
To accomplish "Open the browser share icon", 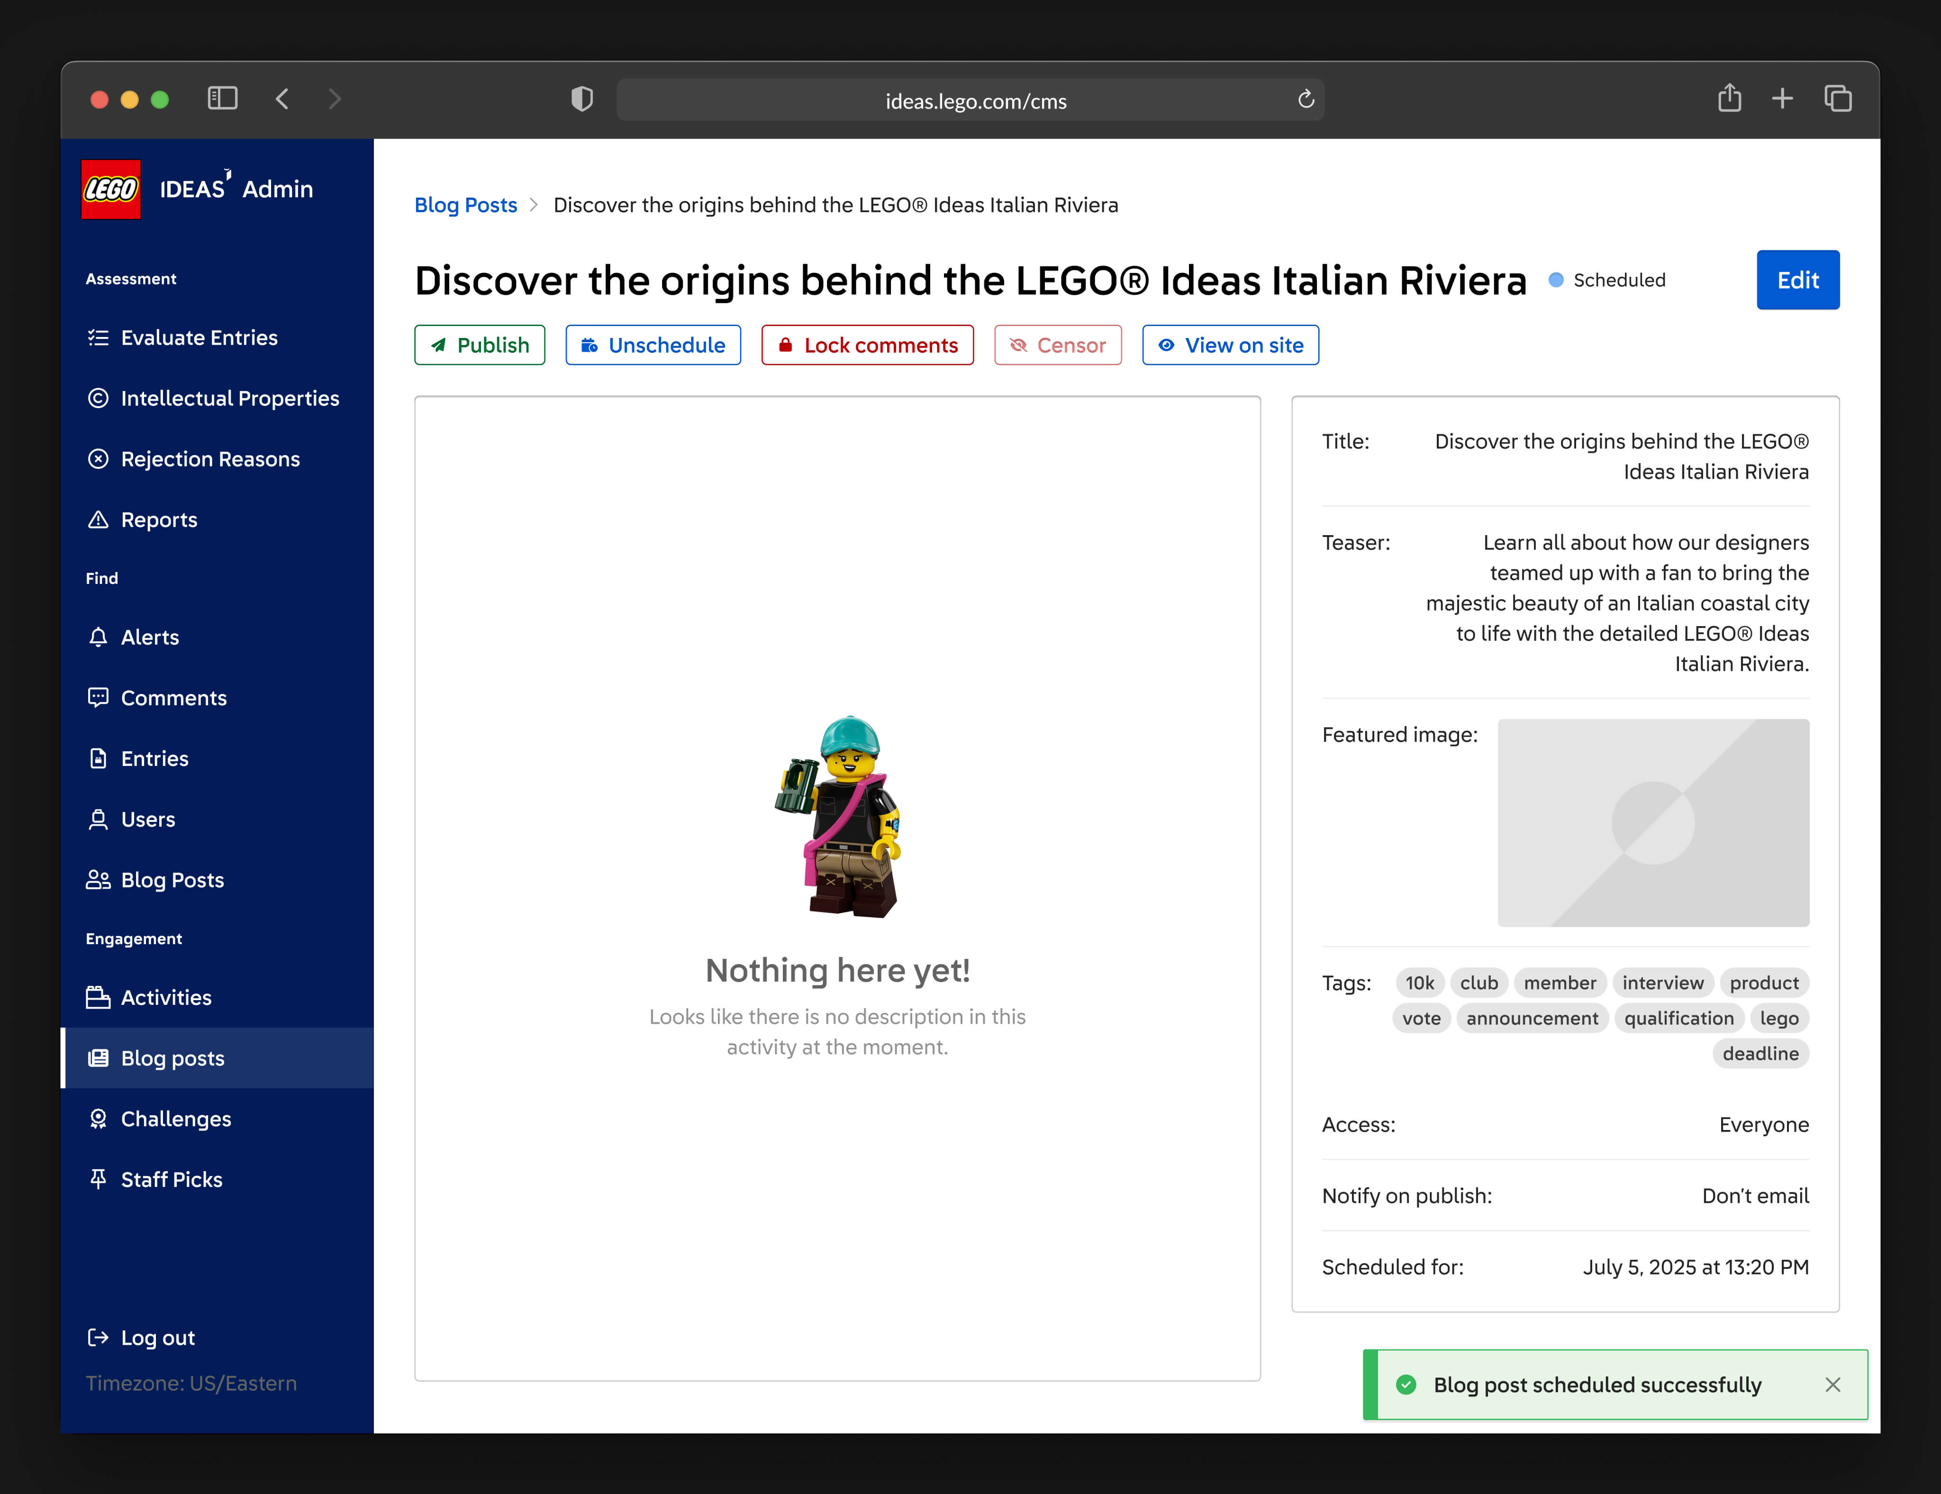I will click(x=1730, y=98).
